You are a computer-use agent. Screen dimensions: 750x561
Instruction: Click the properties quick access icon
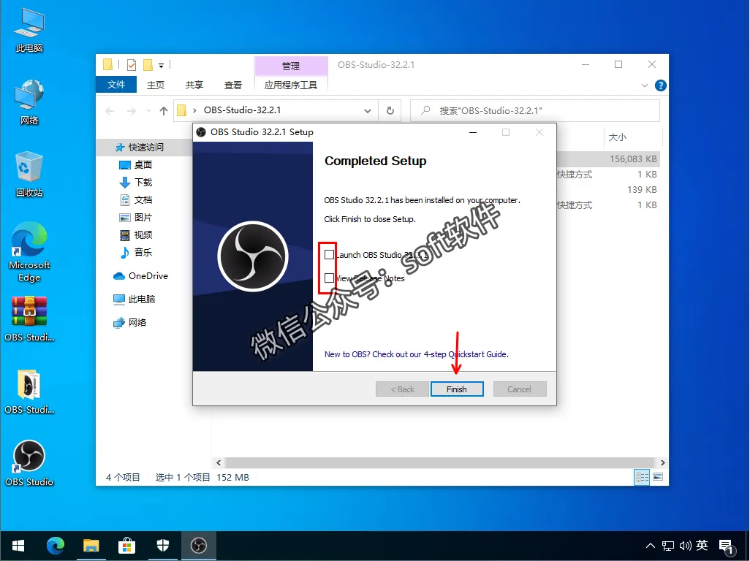pyautogui.click(x=132, y=64)
